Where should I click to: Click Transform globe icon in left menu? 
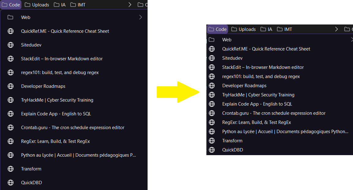click(11, 169)
